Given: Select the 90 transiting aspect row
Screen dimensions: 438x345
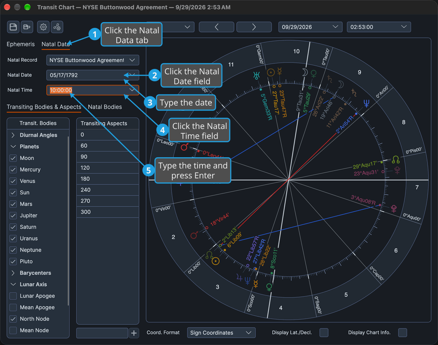Looking at the screenshot, I should 107,157.
